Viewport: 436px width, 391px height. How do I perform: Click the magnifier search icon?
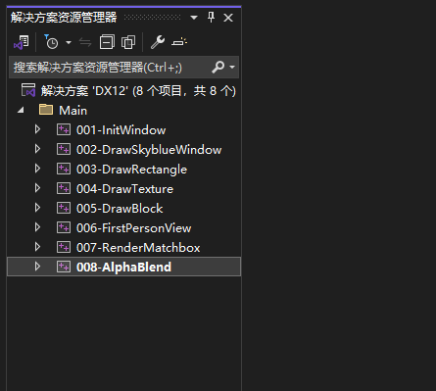[x=218, y=67]
